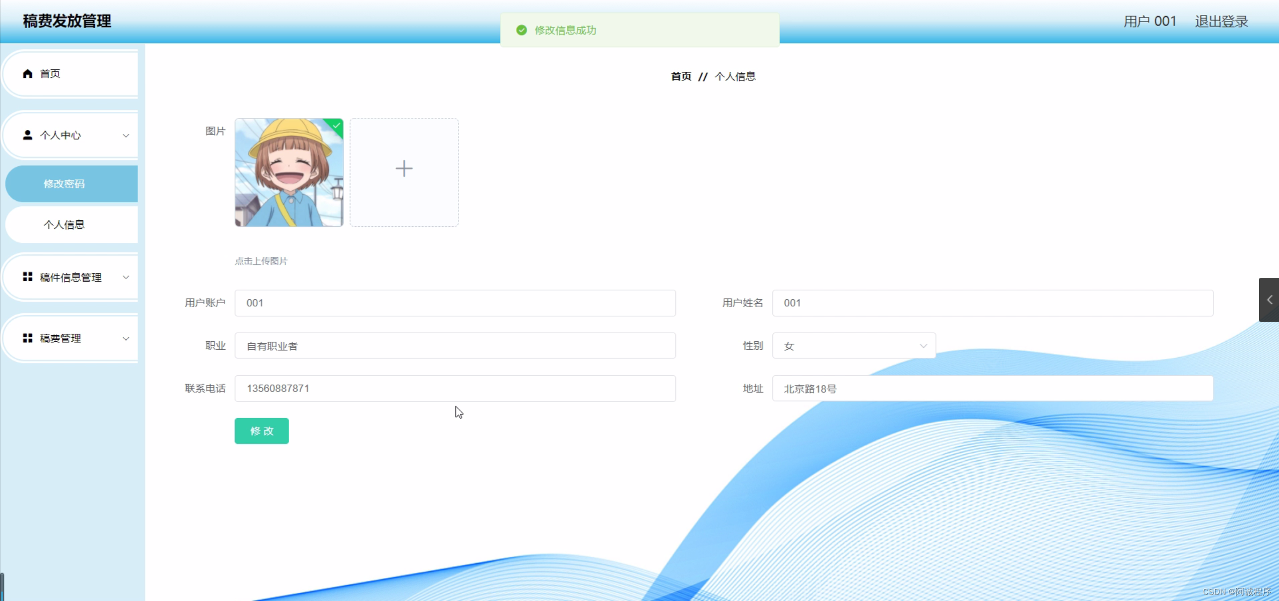
Task: Click the green success checkmark in the notification
Action: pos(520,30)
